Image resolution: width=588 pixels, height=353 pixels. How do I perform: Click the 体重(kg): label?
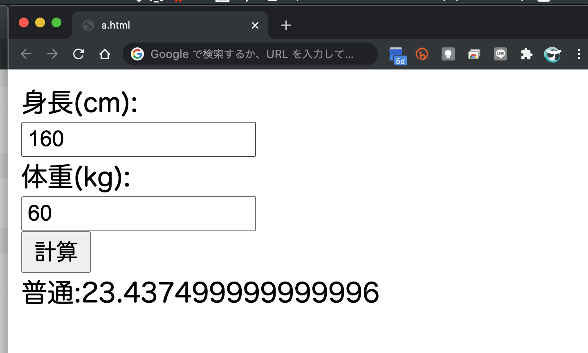(76, 177)
